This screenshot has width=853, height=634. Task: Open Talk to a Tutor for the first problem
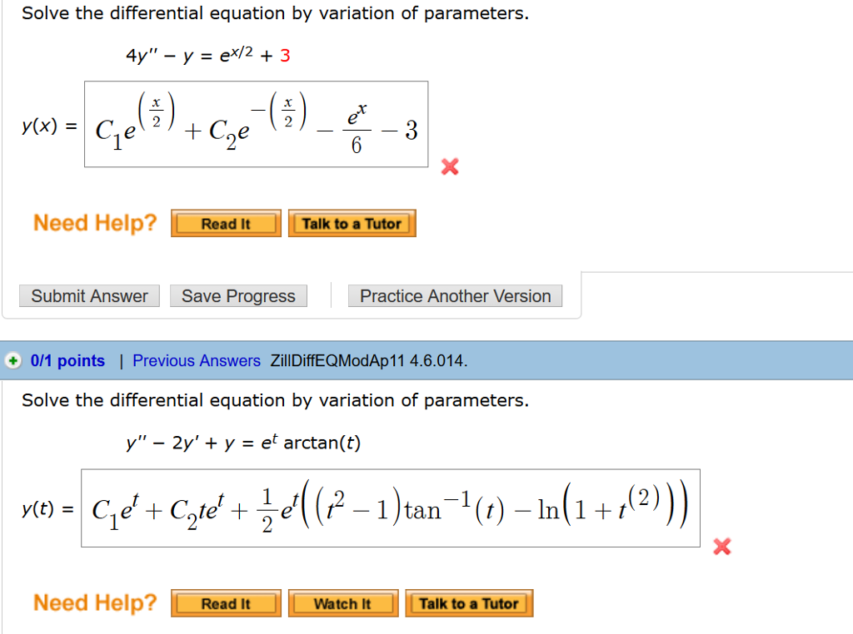[352, 222]
